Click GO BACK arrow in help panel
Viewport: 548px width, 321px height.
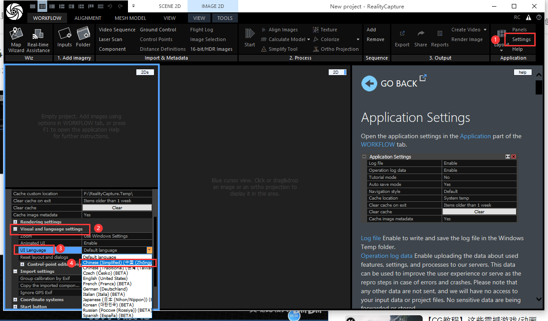tap(369, 83)
